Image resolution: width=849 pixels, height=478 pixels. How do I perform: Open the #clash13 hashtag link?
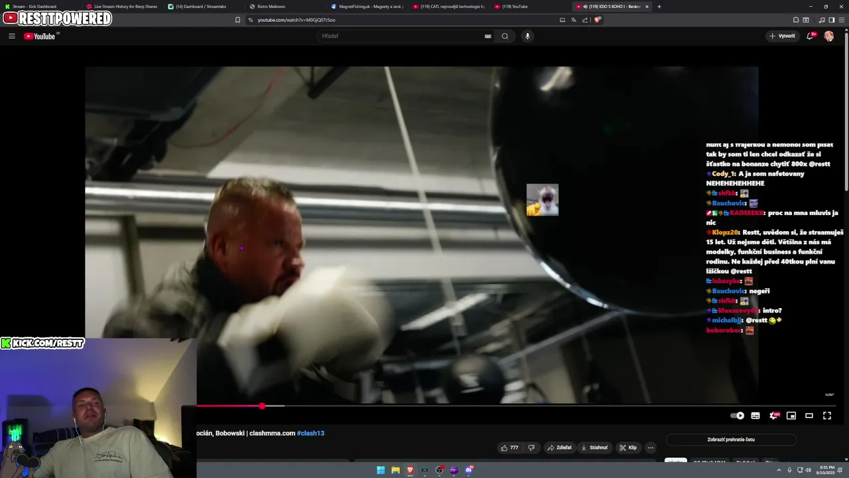[x=310, y=433]
